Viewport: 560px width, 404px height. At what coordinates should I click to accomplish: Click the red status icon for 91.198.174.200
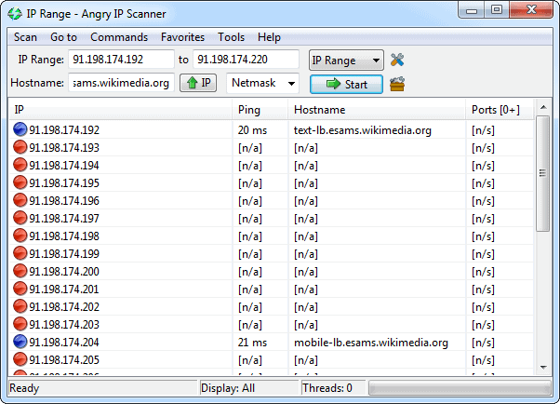pos(20,271)
